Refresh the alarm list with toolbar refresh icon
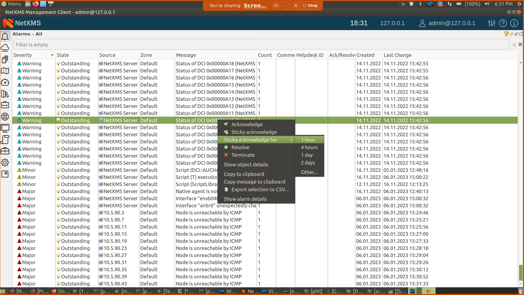524x295 pixels. (x=511, y=34)
